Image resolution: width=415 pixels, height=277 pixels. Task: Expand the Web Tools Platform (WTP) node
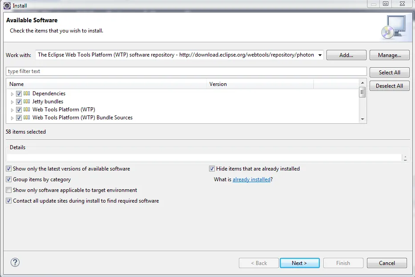[12, 110]
